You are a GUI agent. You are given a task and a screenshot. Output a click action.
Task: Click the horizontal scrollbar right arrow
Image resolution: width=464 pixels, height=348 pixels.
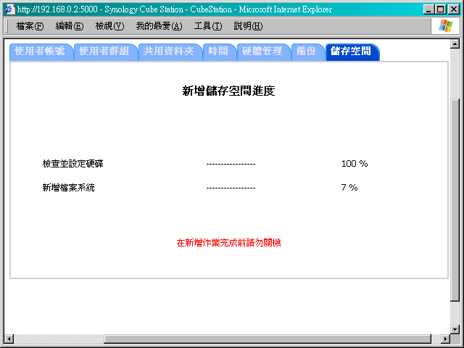tap(445, 339)
